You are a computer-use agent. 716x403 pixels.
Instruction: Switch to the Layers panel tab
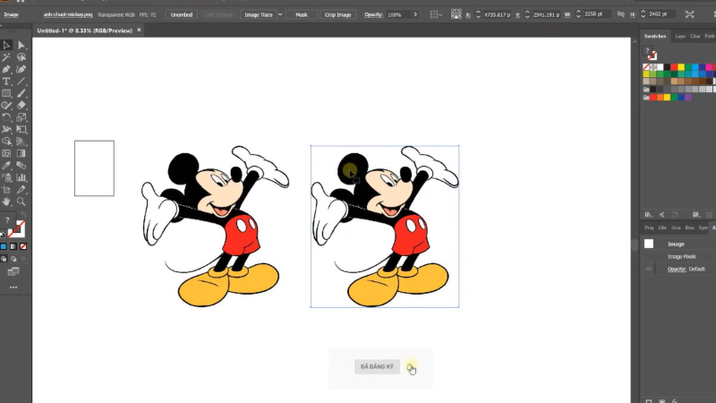pos(680,36)
